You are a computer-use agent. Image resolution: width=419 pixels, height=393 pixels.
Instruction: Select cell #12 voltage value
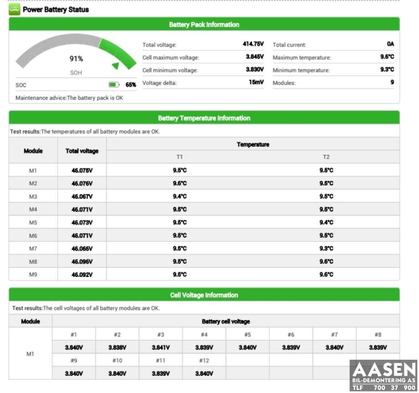click(x=204, y=373)
